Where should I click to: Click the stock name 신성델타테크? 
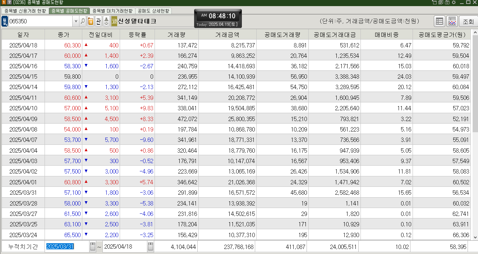[137, 21]
